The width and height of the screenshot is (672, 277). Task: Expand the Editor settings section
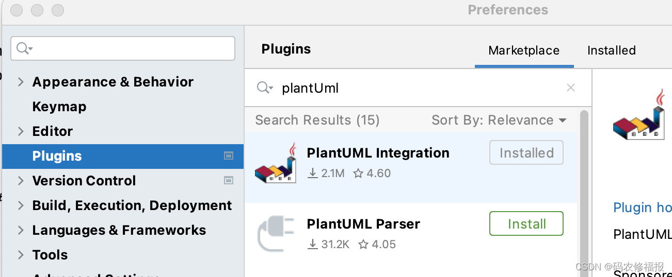21,131
